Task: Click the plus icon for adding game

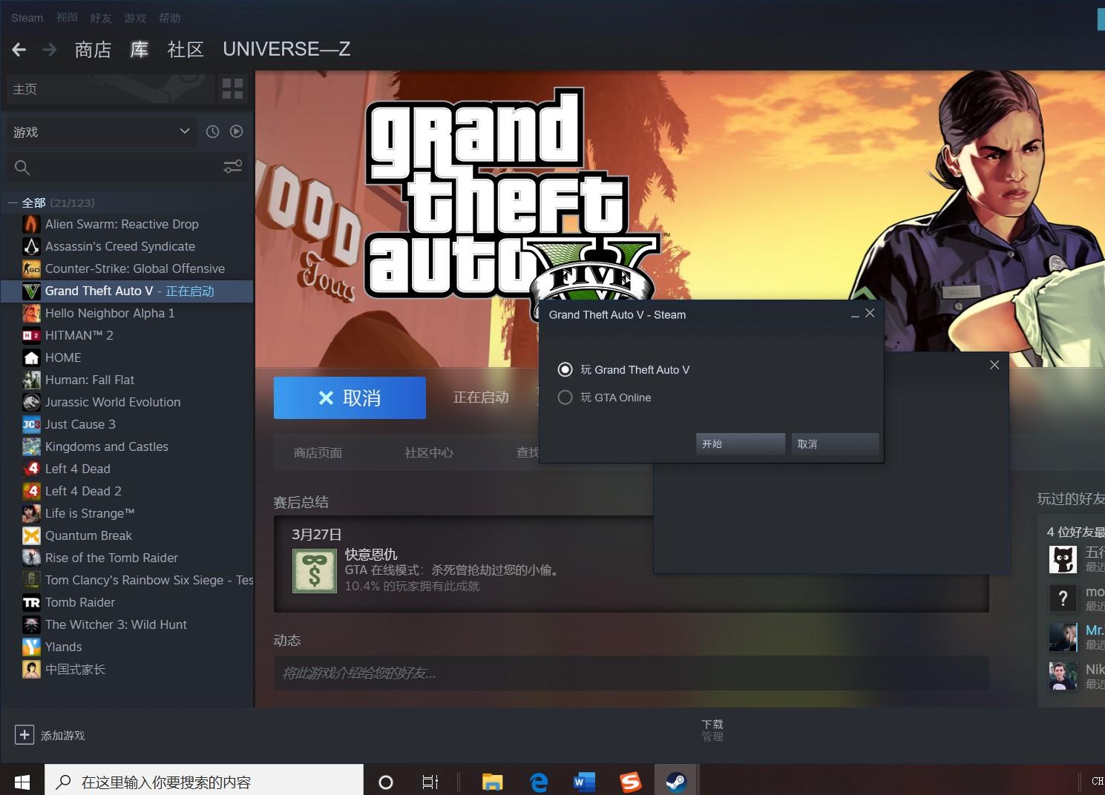Action: (24, 734)
